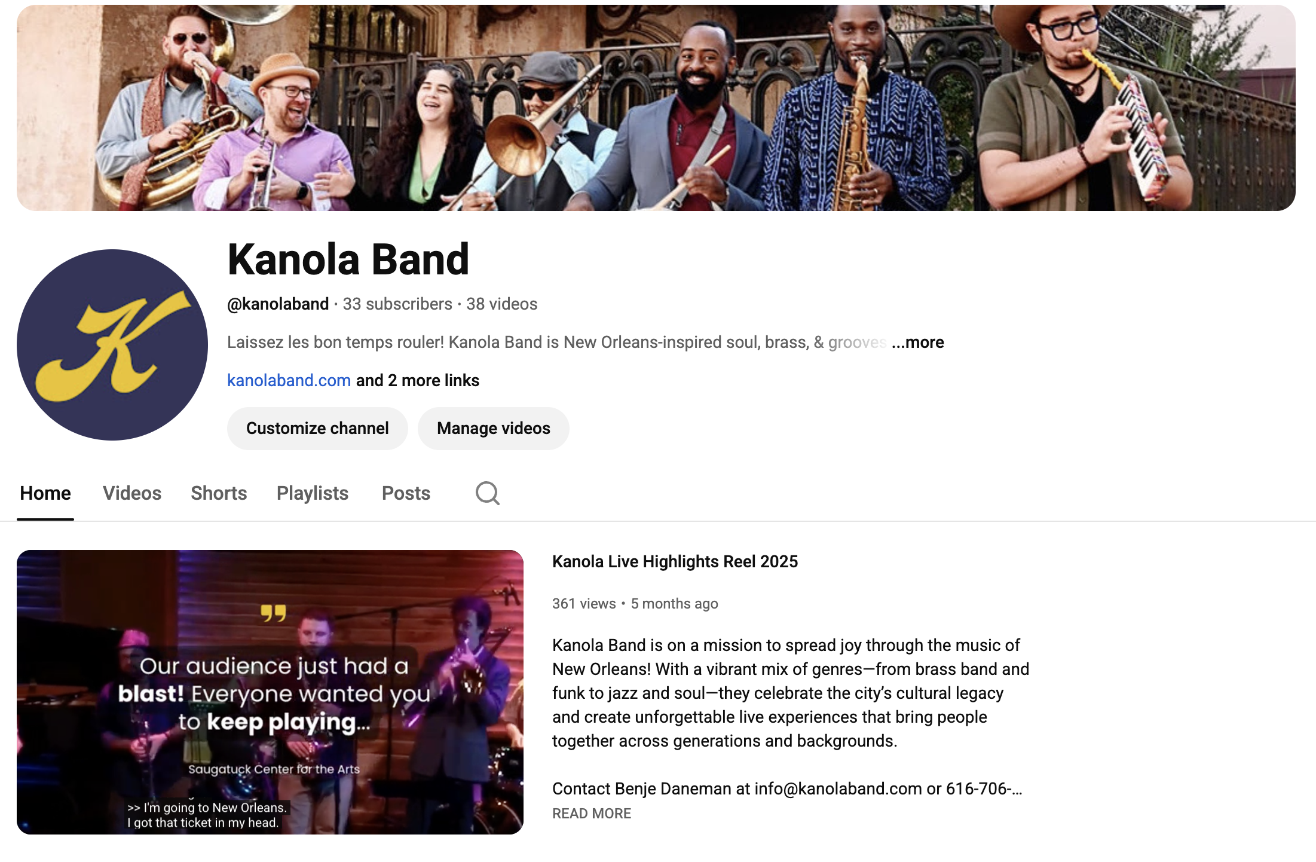Expand channel description with ...more
This screenshot has height=862, width=1316.
pyautogui.click(x=918, y=342)
